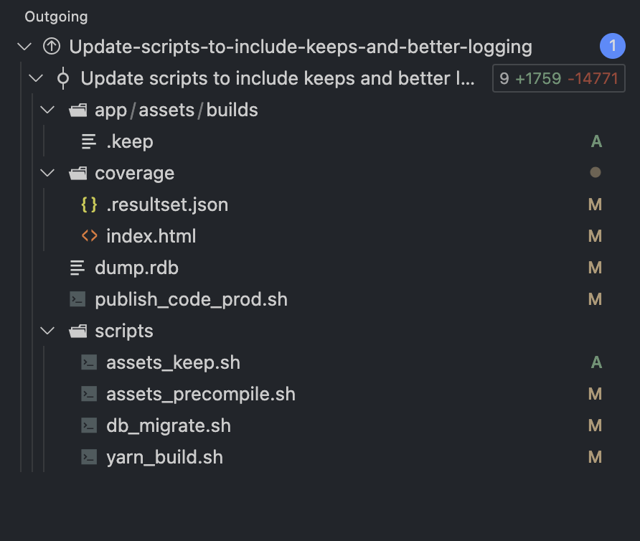This screenshot has width=640, height=541.
Task: Click the text file icon beside dump.rdb
Action: click(x=77, y=268)
